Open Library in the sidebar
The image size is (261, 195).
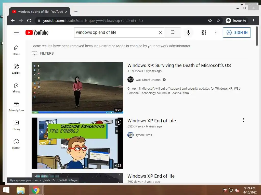[16, 125]
